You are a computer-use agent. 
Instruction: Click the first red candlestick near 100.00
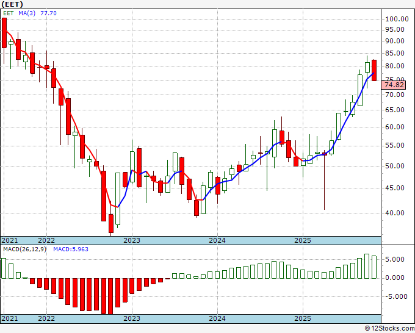pyautogui.click(x=4, y=33)
